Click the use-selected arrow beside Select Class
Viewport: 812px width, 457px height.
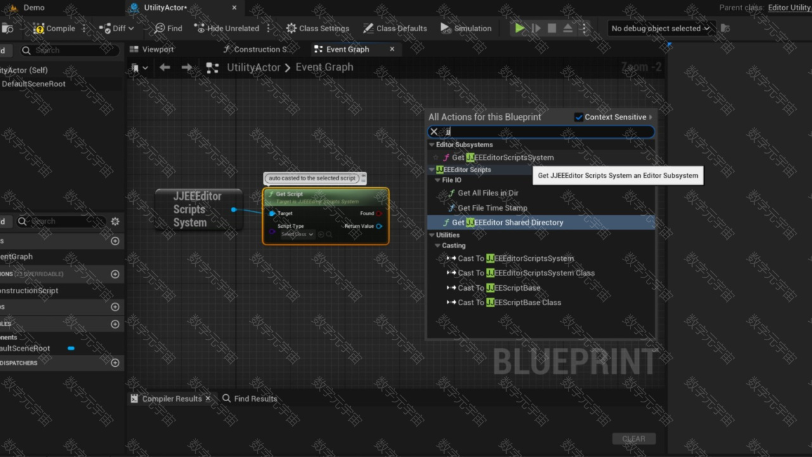coord(321,234)
